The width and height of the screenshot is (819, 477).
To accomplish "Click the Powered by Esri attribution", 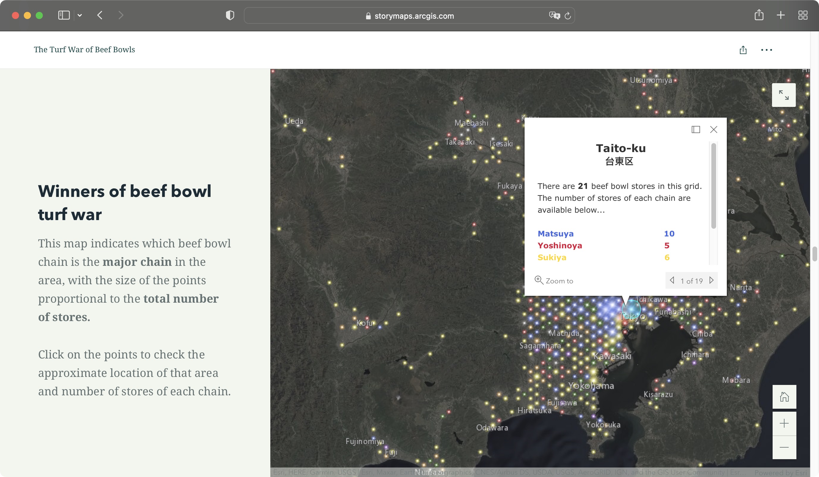I will (x=781, y=473).
